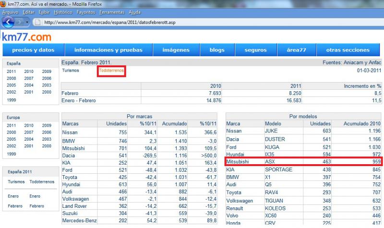Open Febrero link under Todoterrenos column
Screen dimensions: 384x228
click(37, 206)
